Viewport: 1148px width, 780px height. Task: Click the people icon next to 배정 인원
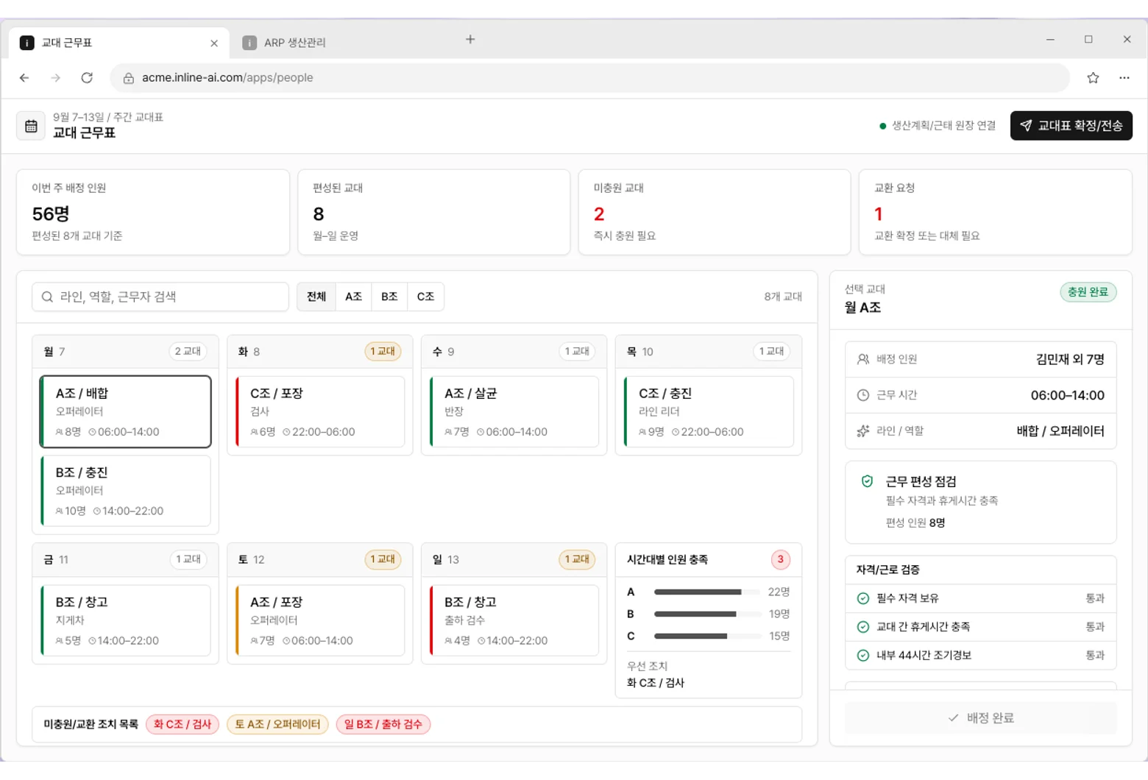863,359
